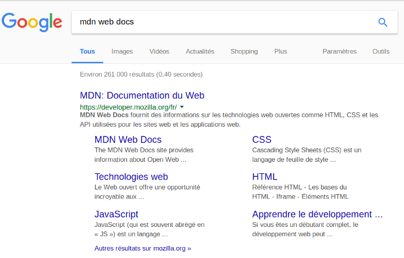Click text 'The MDN Web Docs site provides'
The height and width of the screenshot is (258, 404).
click(x=144, y=150)
